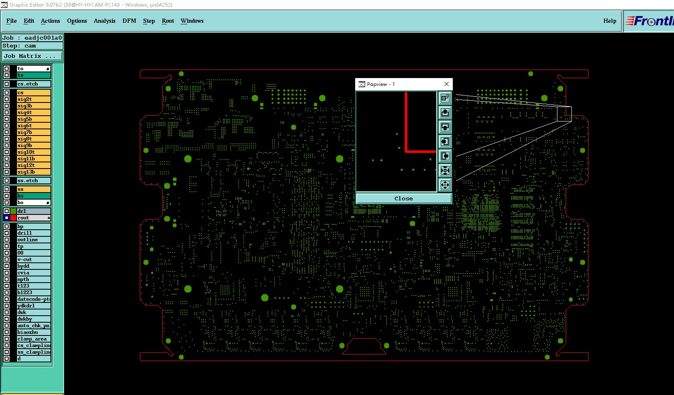The image size is (674, 395).
Task: Click the Close button in Popview
Action: click(x=404, y=199)
